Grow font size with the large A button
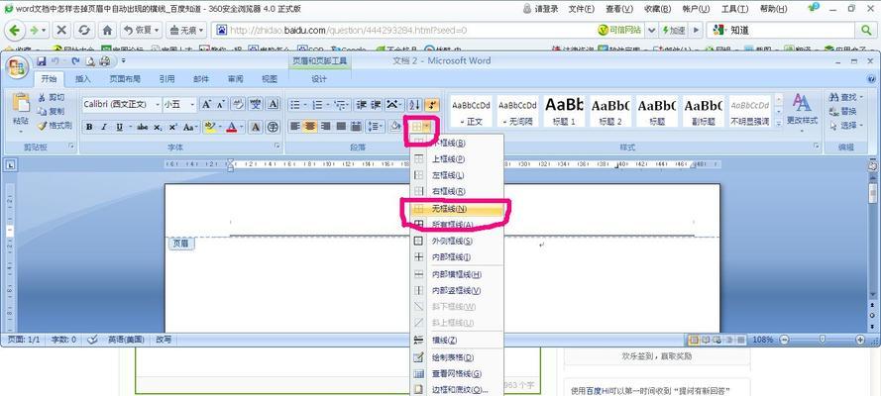 (x=206, y=104)
